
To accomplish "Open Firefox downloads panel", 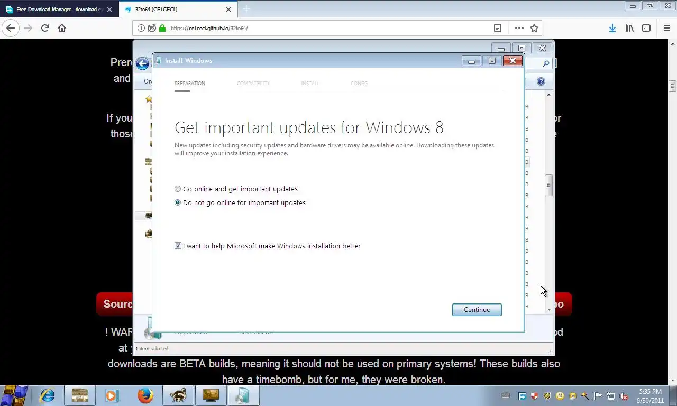I will coord(612,28).
